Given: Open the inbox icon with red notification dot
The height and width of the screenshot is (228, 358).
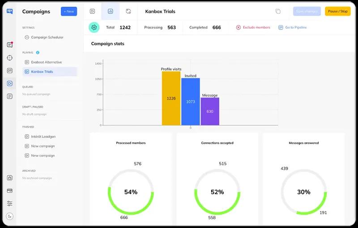Looking at the screenshot, I should [x=9, y=45].
